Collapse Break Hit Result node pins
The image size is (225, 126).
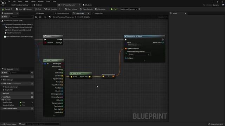pyautogui.click(x=54, y=115)
